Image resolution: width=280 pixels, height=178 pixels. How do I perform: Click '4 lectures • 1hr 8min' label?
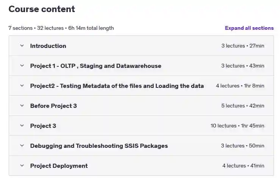240,86
